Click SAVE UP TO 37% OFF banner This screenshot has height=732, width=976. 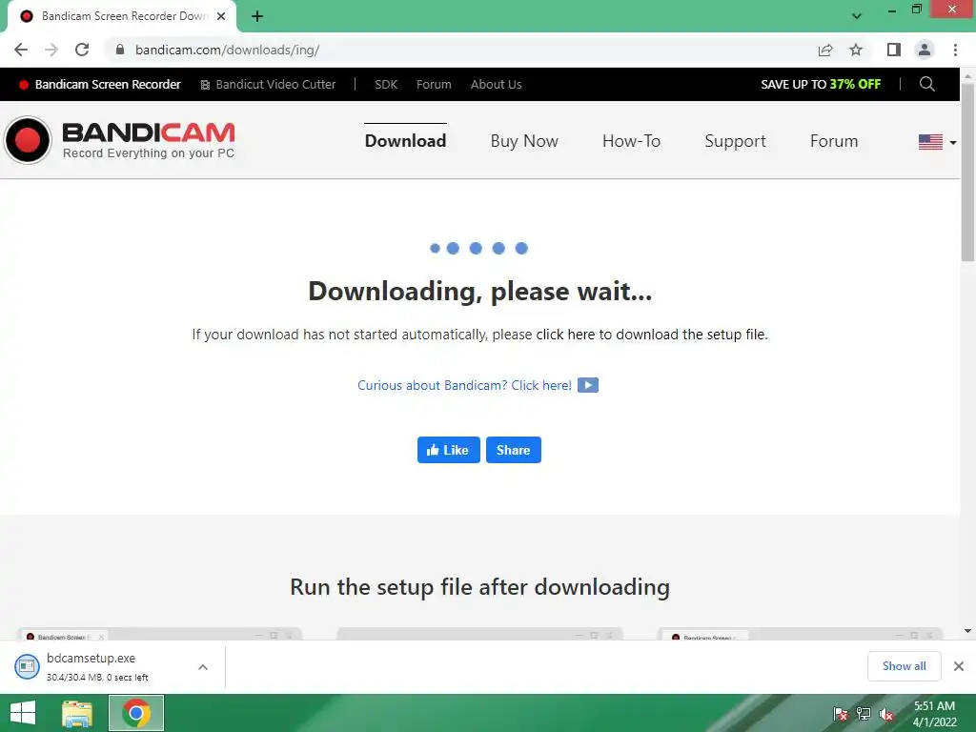point(821,85)
